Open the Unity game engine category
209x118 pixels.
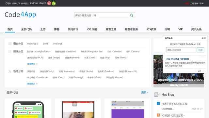pos(47,71)
